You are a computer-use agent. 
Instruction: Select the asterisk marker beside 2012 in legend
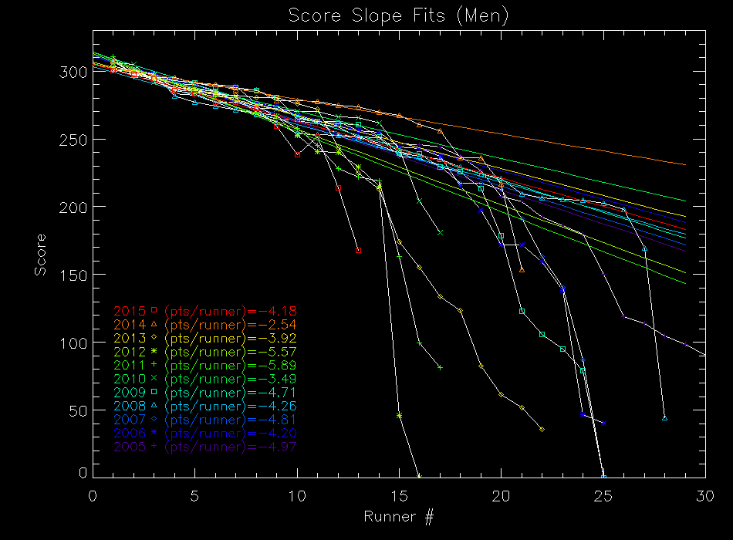click(x=154, y=351)
